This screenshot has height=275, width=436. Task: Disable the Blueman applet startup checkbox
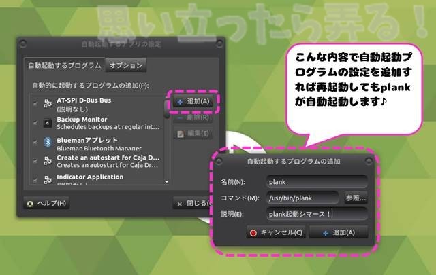tap(35, 142)
